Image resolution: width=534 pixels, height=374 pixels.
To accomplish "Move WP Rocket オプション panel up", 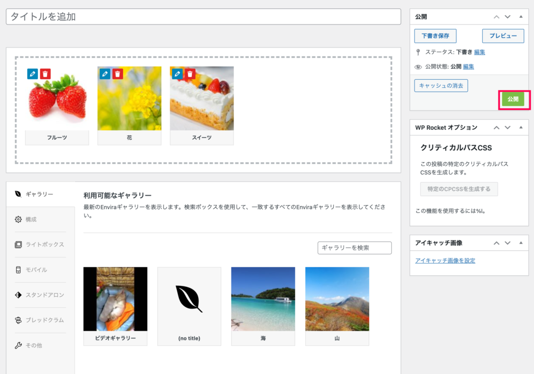I will click(x=496, y=127).
